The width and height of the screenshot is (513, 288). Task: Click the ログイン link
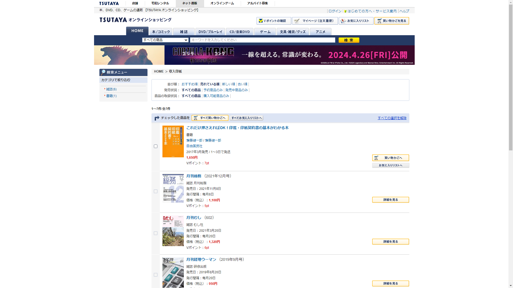(x=335, y=11)
